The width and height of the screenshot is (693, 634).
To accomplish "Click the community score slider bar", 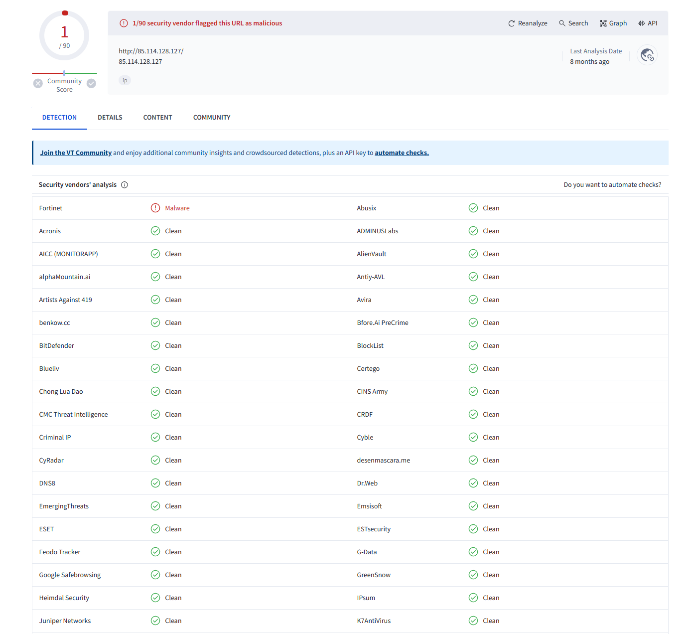I will pyautogui.click(x=64, y=73).
